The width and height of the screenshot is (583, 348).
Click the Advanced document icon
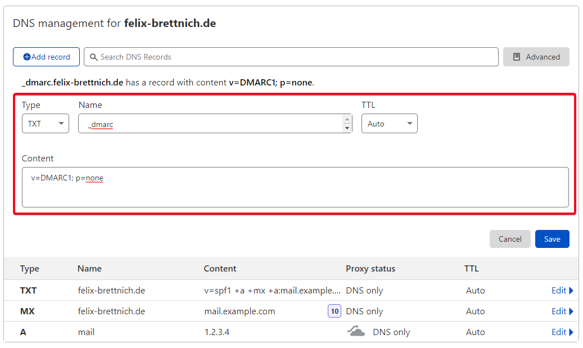tap(517, 57)
